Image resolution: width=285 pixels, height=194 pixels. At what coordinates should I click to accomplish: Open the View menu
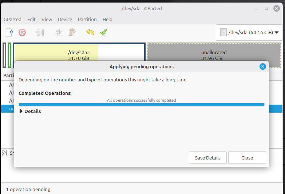tap(47, 19)
